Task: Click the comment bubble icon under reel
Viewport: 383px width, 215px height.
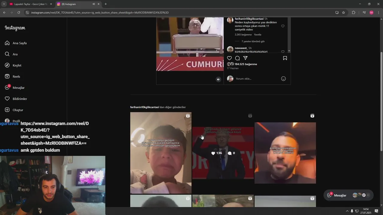Action: point(237,58)
